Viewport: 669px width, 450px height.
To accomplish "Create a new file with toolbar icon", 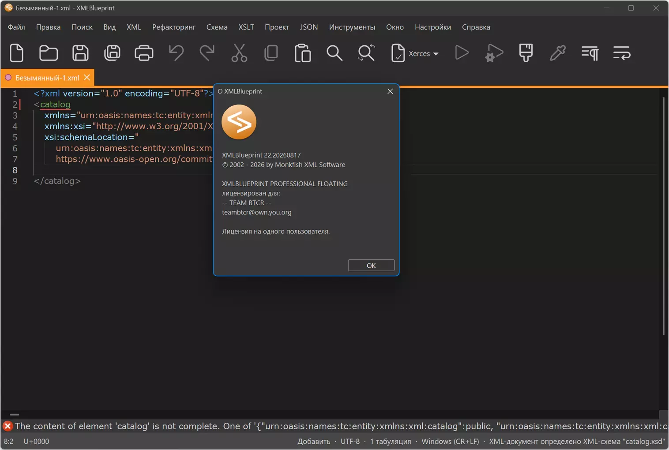I will 17,53.
